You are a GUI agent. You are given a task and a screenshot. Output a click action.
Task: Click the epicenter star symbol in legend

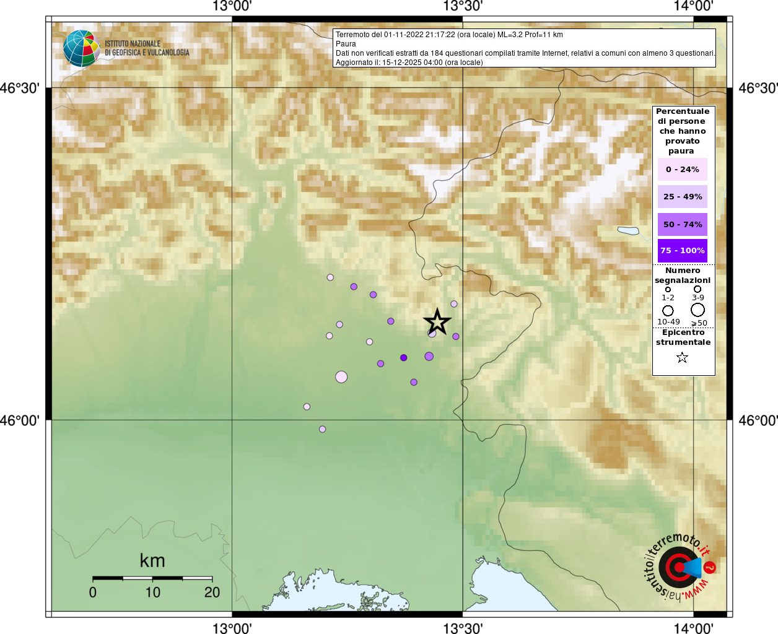pos(682,357)
